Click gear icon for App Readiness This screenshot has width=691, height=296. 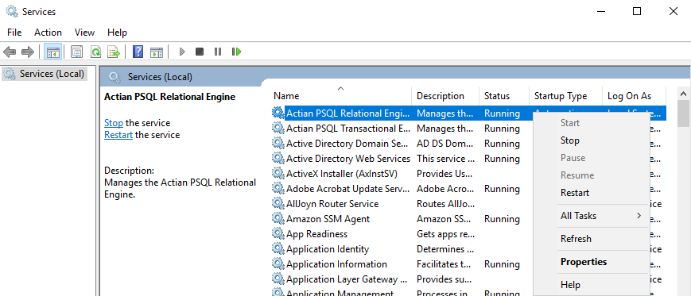(278, 233)
